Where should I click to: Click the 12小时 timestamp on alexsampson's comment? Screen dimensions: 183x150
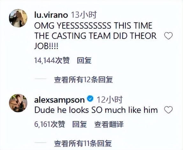tap(110, 100)
